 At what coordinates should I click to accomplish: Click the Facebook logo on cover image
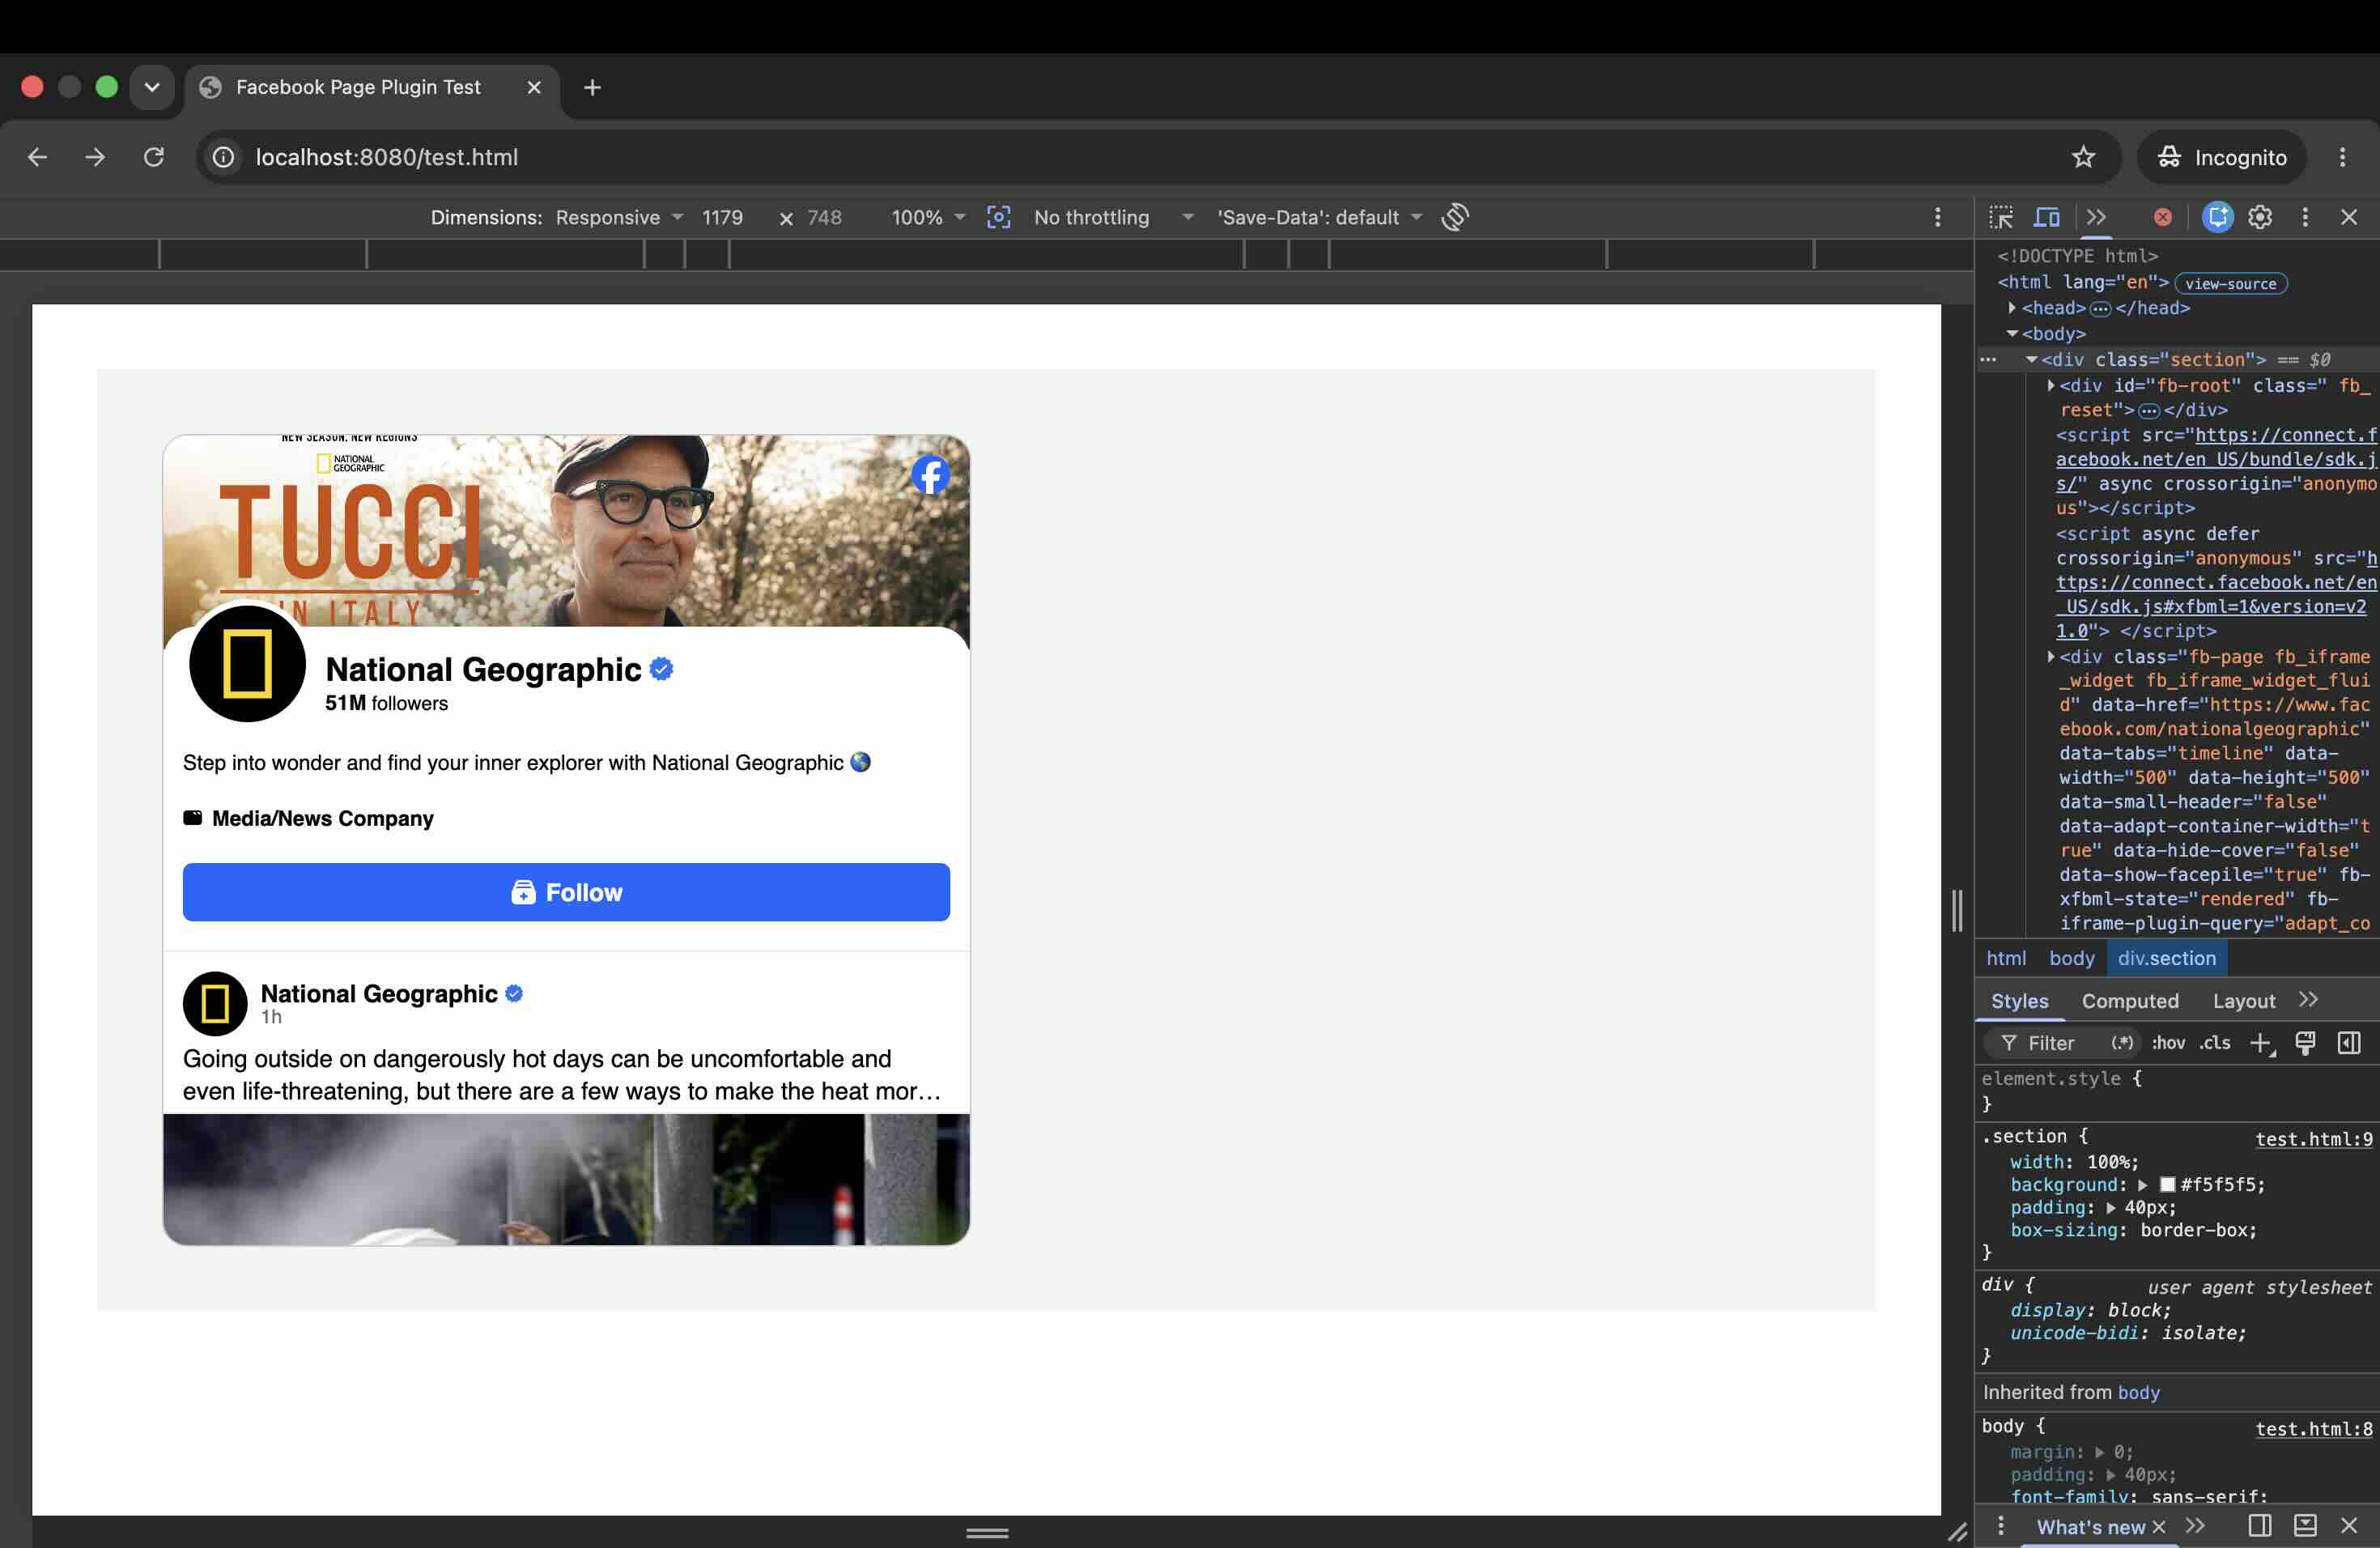point(930,474)
